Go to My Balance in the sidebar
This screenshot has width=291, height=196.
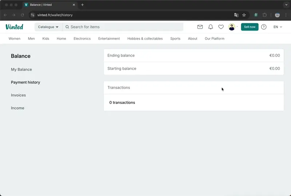click(x=21, y=69)
